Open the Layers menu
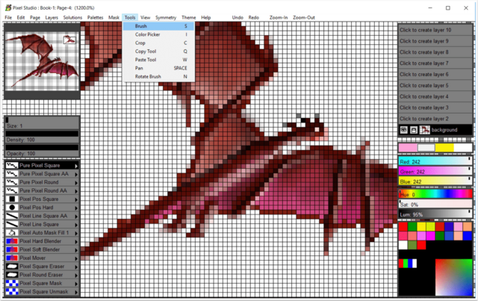This screenshot has height=301, width=478. [x=52, y=17]
